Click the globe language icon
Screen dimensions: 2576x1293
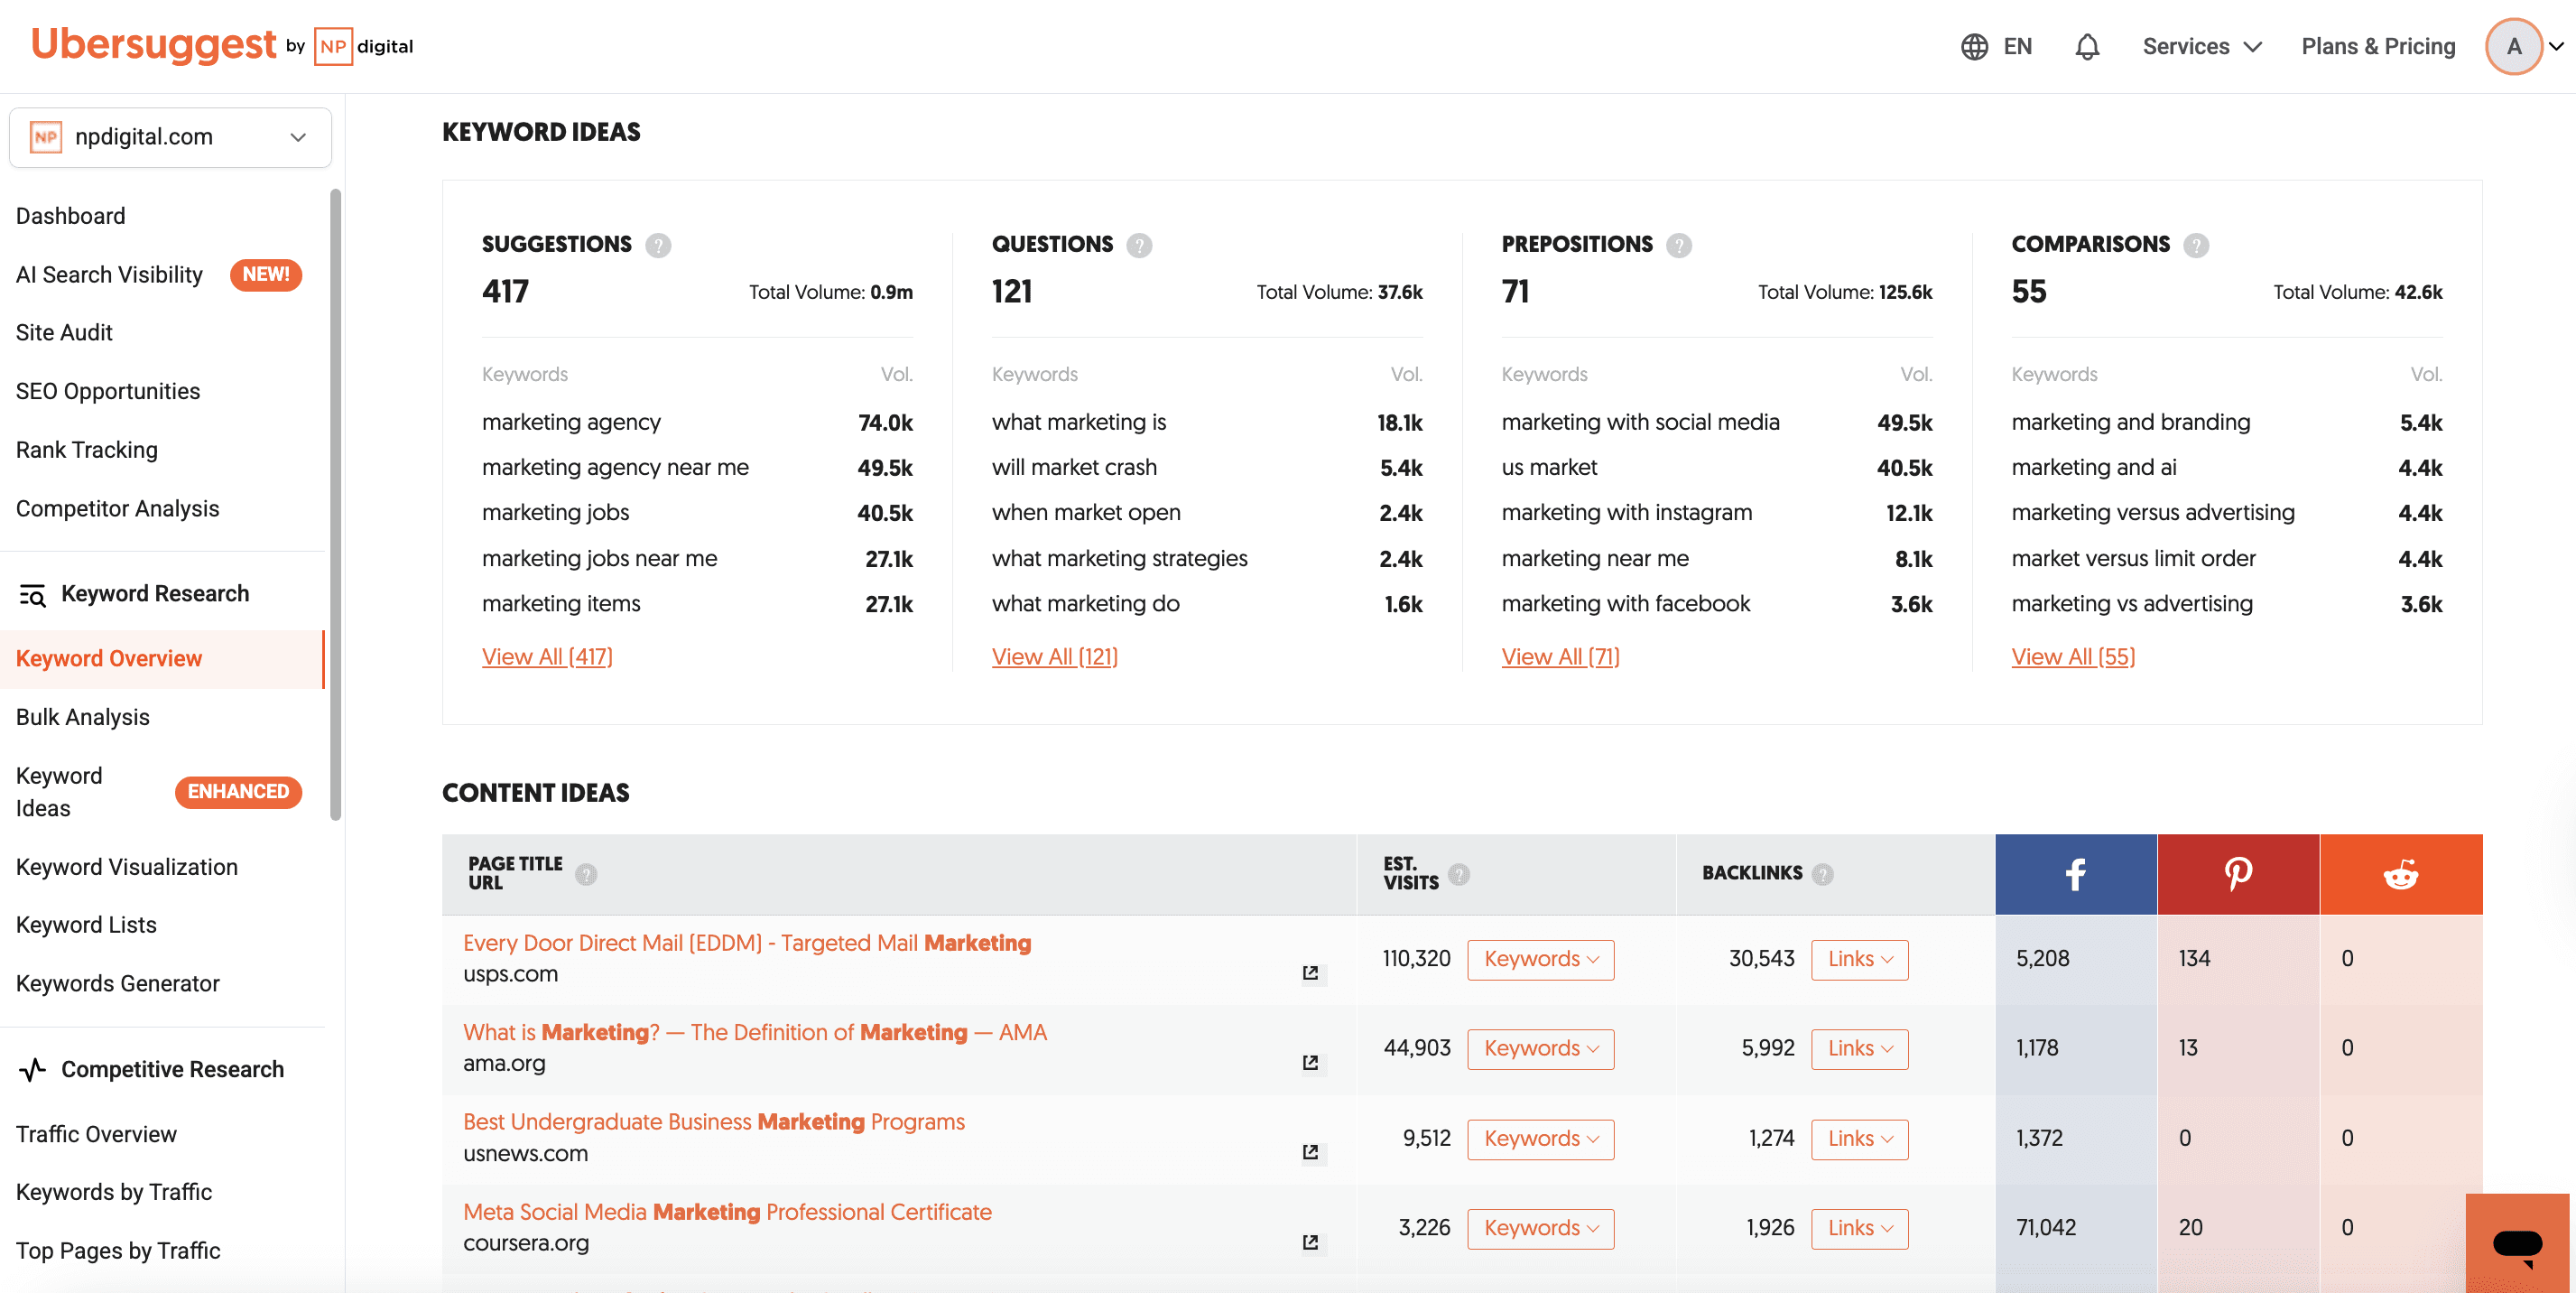(1973, 47)
